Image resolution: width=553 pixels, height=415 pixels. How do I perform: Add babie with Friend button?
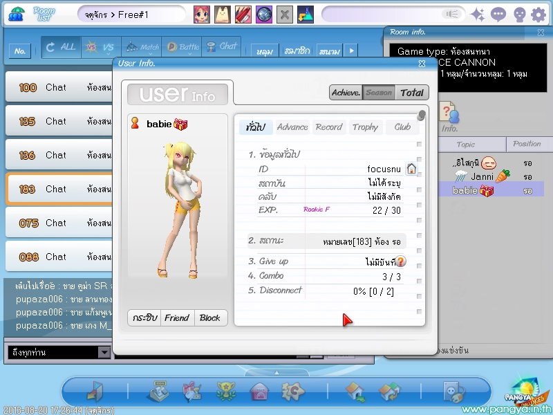point(177,317)
